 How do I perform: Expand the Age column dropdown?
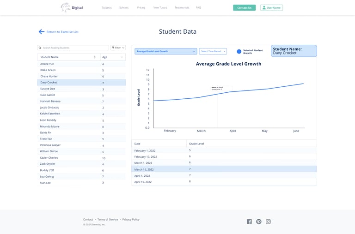click(x=122, y=57)
